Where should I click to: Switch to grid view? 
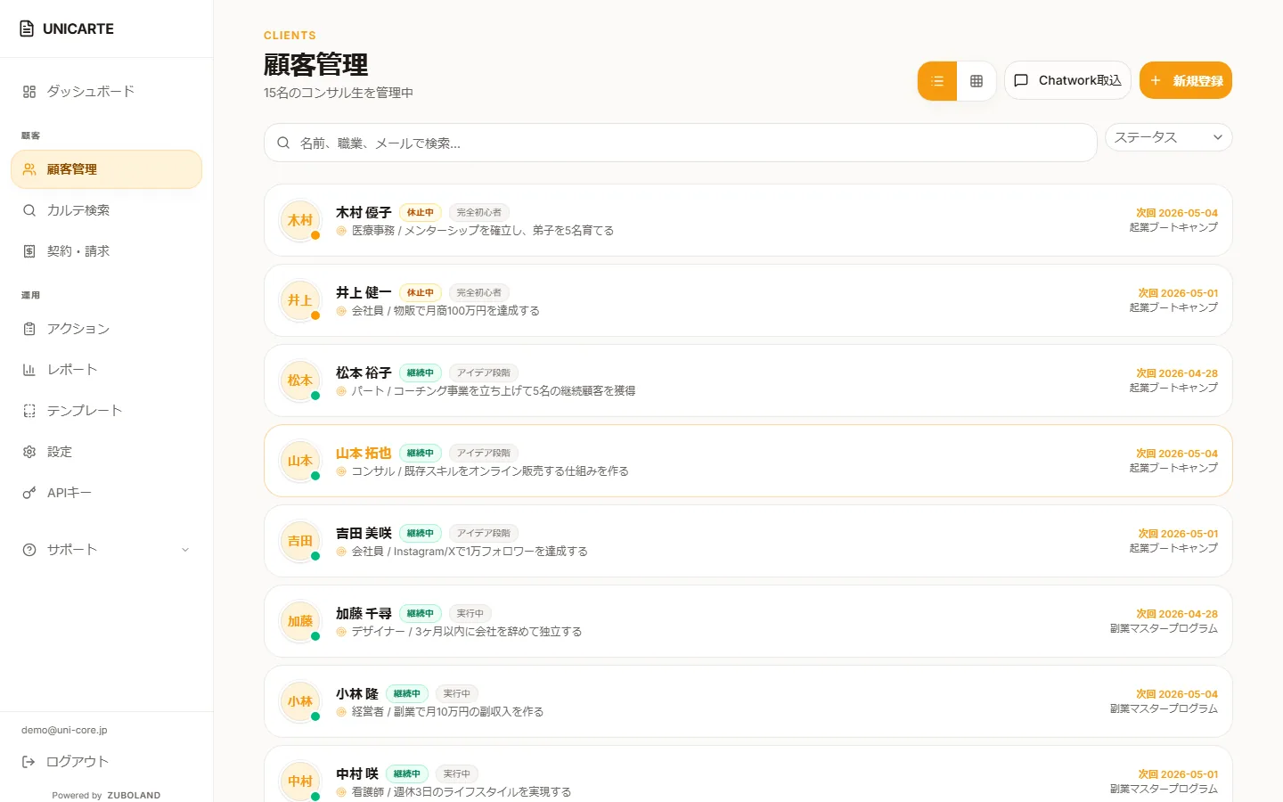[x=977, y=81]
